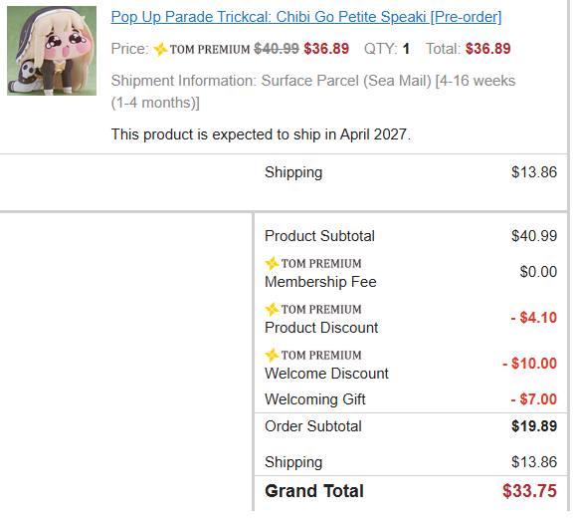Click the Product Discount amount of $4.10
The height and width of the screenshot is (520, 574).
click(x=534, y=318)
